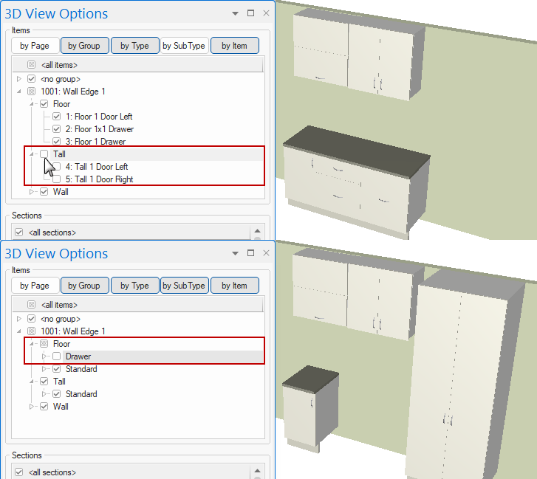The height and width of the screenshot is (479, 537).
Task: Tick the Drawer subtype checkbox
Action: tap(57, 356)
